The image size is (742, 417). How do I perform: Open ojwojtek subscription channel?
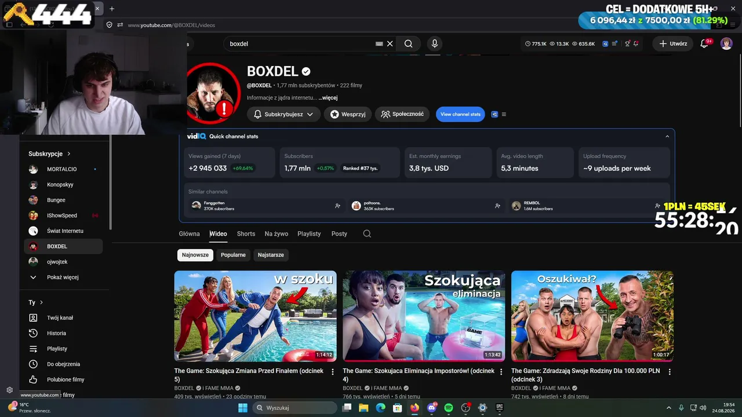63,262
